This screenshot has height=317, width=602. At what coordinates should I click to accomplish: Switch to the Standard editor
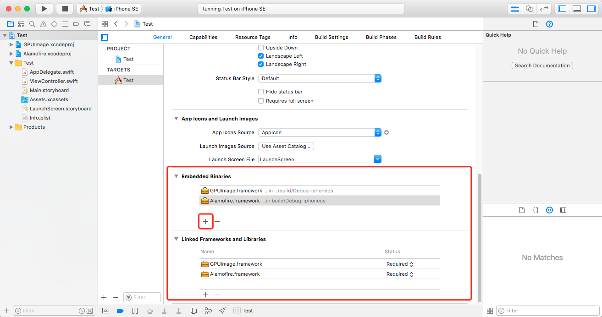click(515, 9)
